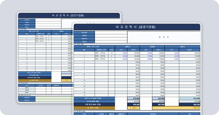The height and width of the screenshot is (115, 219).
Task: Select VAT 87,200 cell
Action: coord(134,102)
